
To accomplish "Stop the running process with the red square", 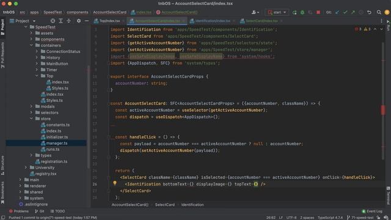I will tap(318, 12).
